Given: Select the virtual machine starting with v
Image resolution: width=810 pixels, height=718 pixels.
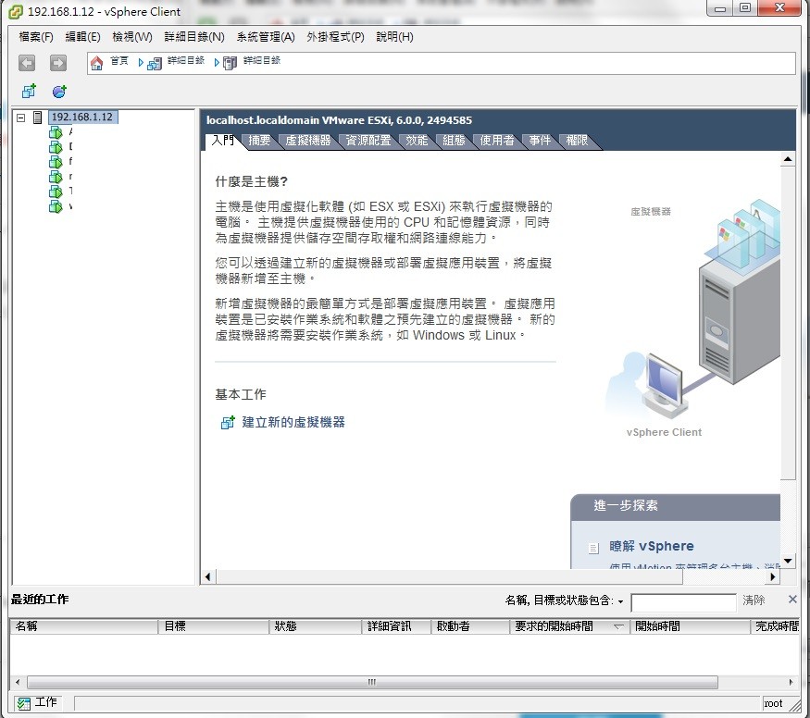Looking at the screenshot, I should [56, 206].
